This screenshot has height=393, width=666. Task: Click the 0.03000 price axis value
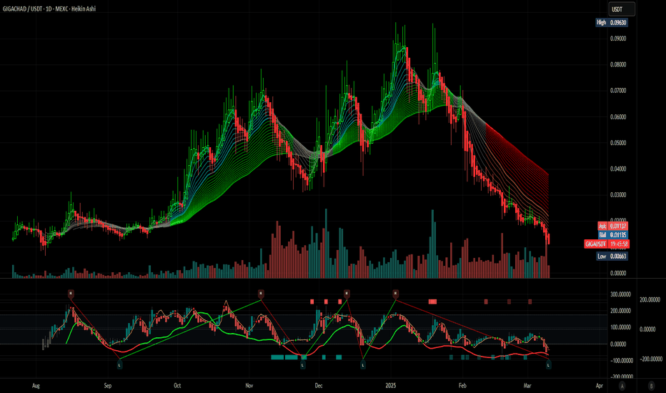(x=618, y=195)
